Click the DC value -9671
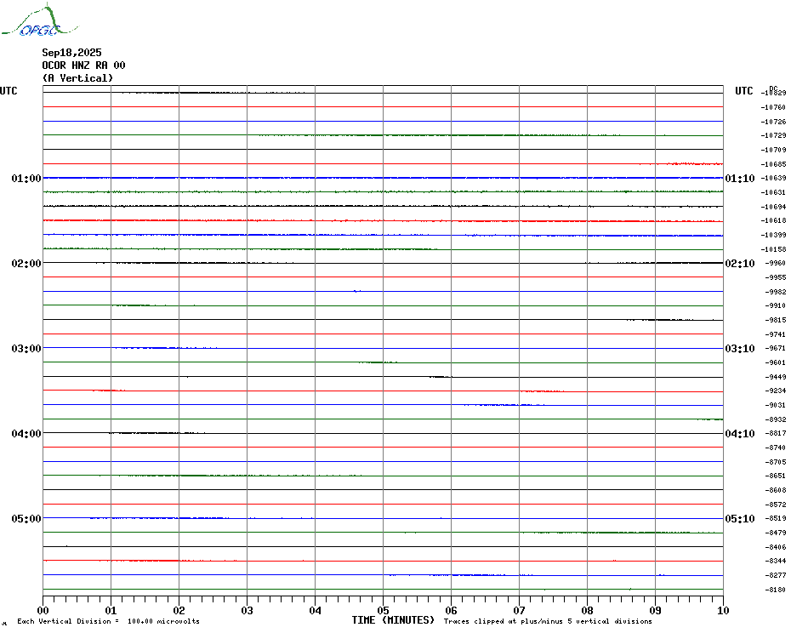791x633 pixels. pyautogui.click(x=776, y=348)
